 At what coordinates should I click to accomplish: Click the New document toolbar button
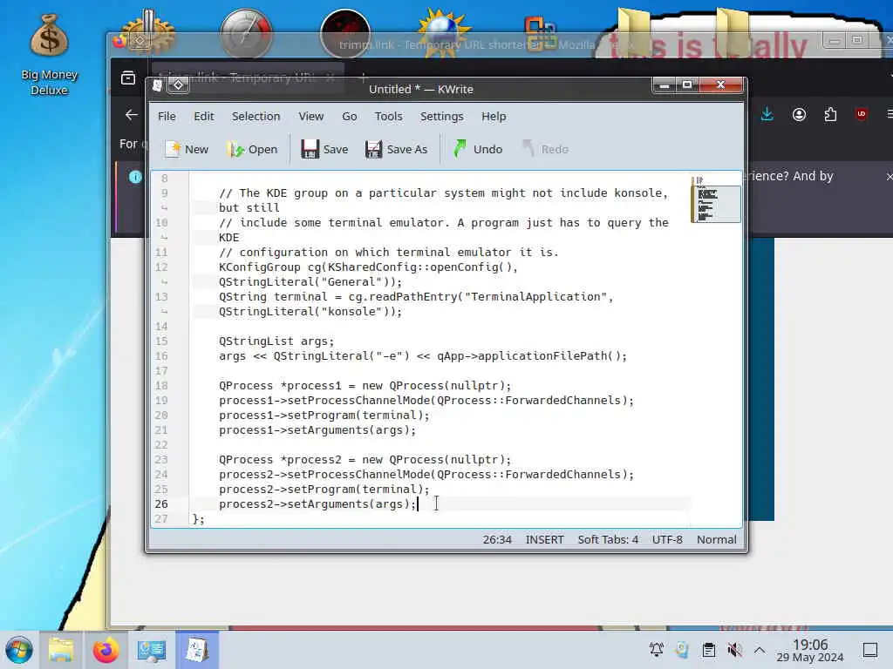[x=187, y=149]
